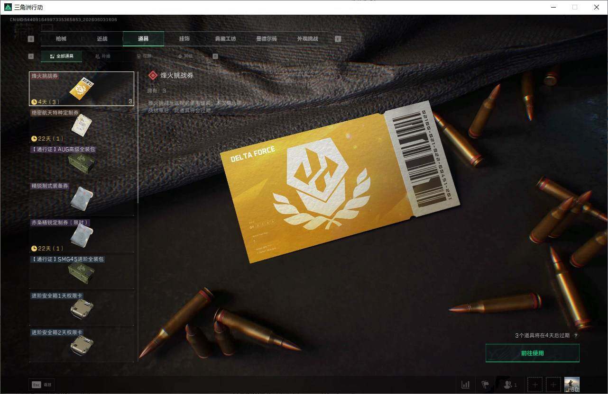Image resolution: width=608 pixels, height=394 pixels.
Task: Go to the 典藏工坊 tab
Action: click(x=225, y=39)
